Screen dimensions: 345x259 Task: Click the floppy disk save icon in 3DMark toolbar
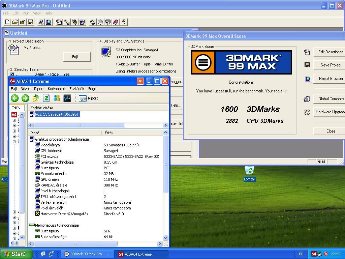pos(31,22)
